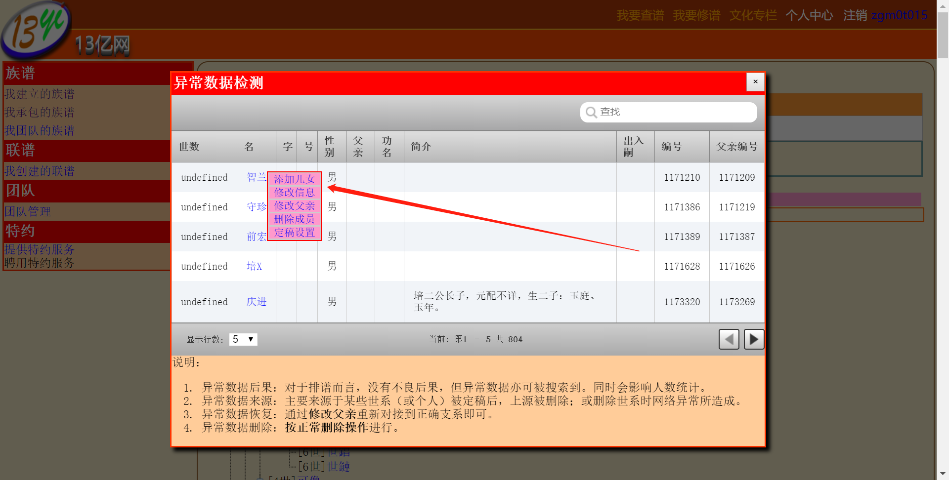Open the 显示行数 rows dropdown
This screenshot has height=480, width=949.
[243, 339]
